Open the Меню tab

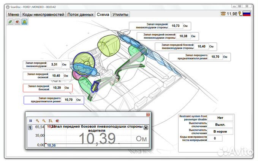point(13,14)
